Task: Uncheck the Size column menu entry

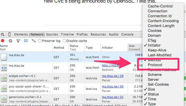Action: click(x=151, y=89)
